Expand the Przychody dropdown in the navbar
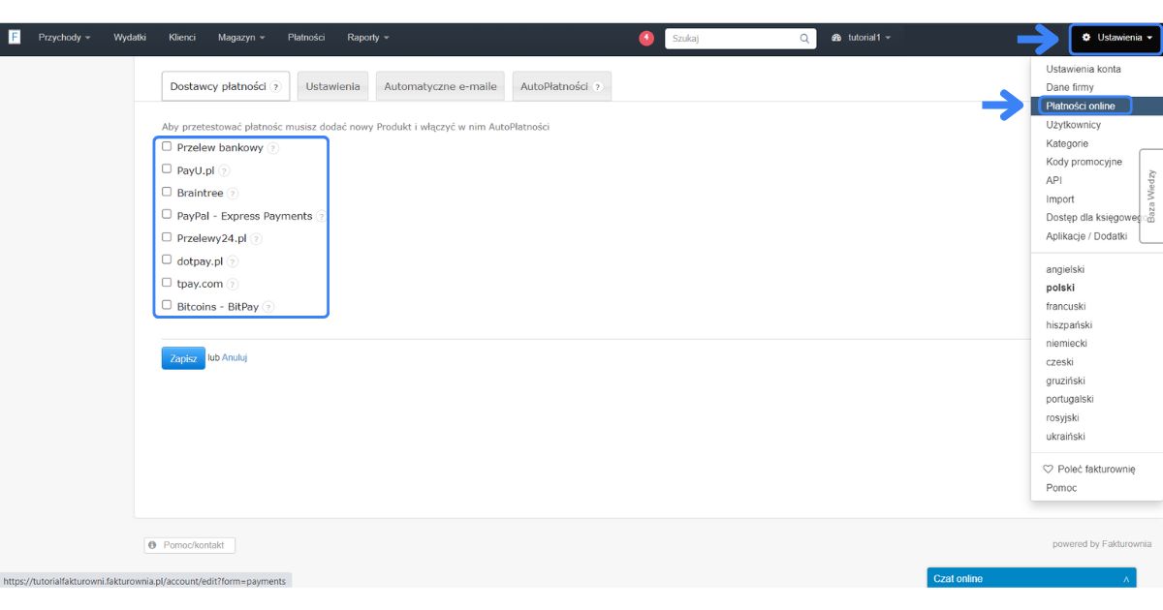The height and width of the screenshot is (610, 1163). pyautogui.click(x=64, y=38)
